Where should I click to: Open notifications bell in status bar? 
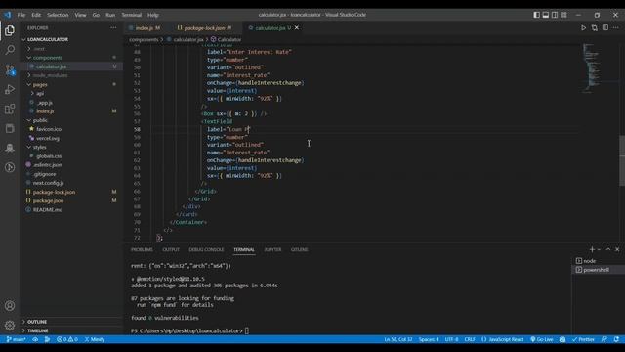coord(616,339)
